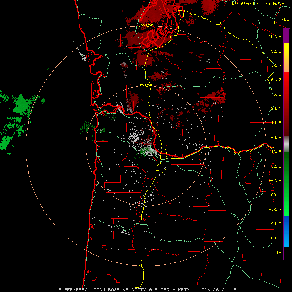Pick the purple segment of the color bar
Viewport: 292px width, 292px height.
tap(286, 36)
